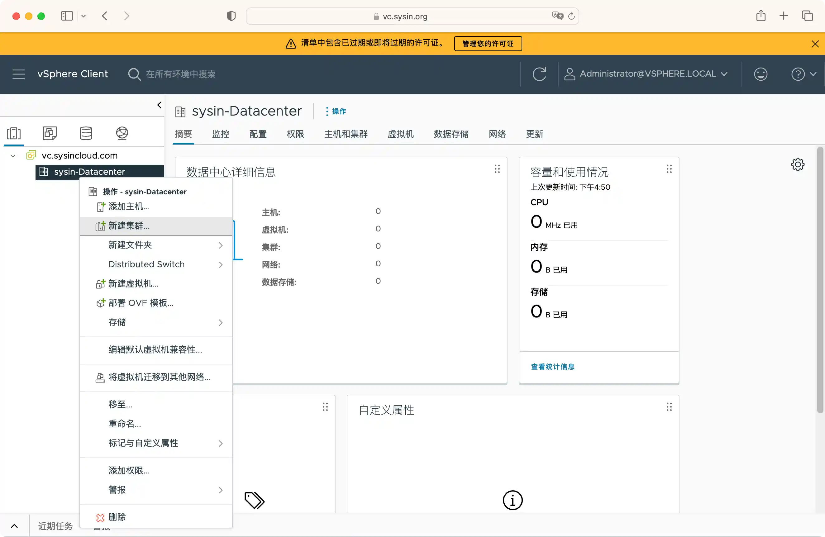The image size is (825, 537).
Task: Click the 管理您的许可证 button
Action: point(488,44)
